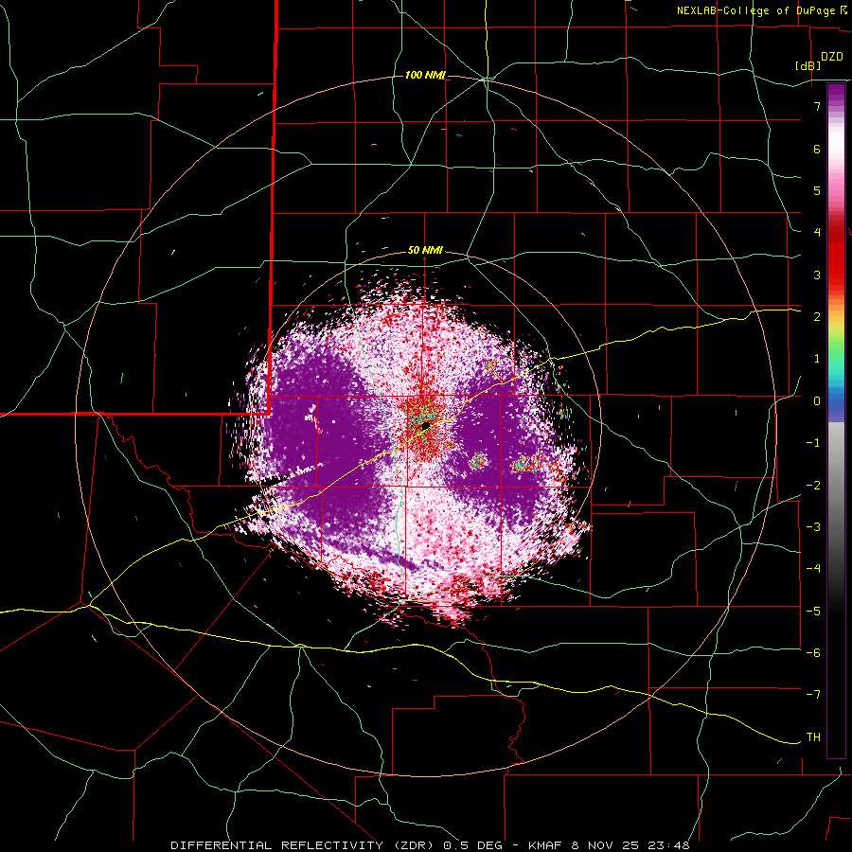Click the purple top of color bar
The image size is (852, 852).
coord(836,93)
